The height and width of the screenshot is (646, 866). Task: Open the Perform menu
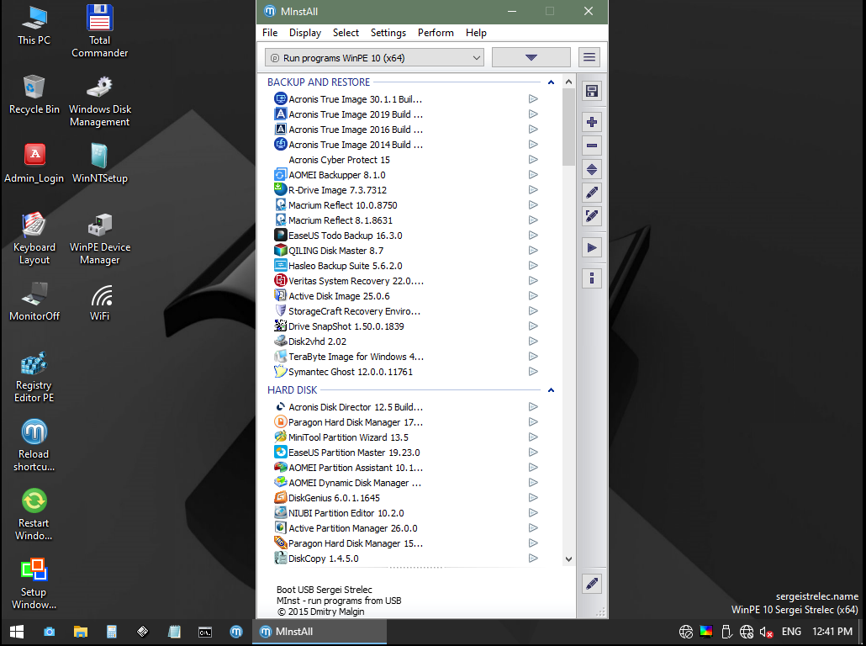[436, 33]
